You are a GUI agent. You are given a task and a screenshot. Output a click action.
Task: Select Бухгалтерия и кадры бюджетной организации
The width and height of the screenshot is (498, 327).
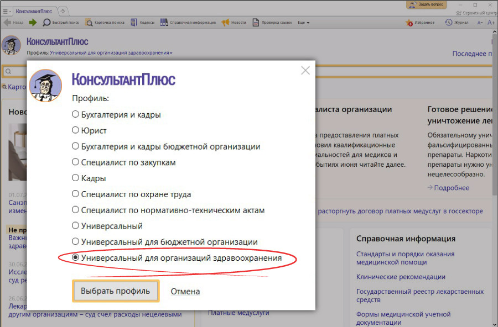pyautogui.click(x=166, y=146)
